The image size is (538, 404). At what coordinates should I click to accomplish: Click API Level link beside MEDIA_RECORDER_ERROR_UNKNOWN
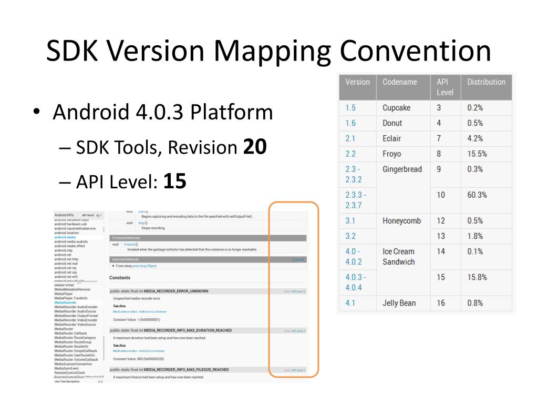coord(298,291)
